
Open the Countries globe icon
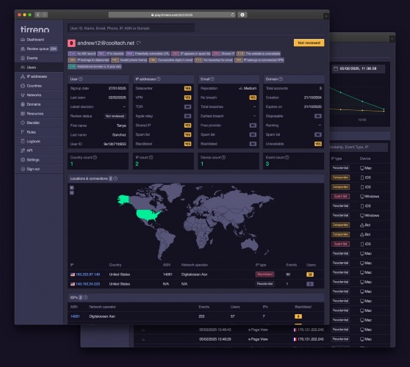point(23,86)
